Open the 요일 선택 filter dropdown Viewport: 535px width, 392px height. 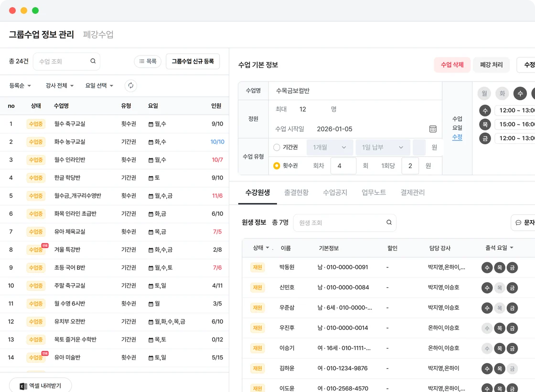pyautogui.click(x=99, y=85)
